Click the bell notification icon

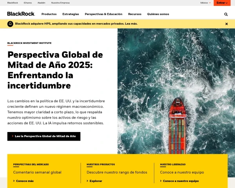coord(10,24)
